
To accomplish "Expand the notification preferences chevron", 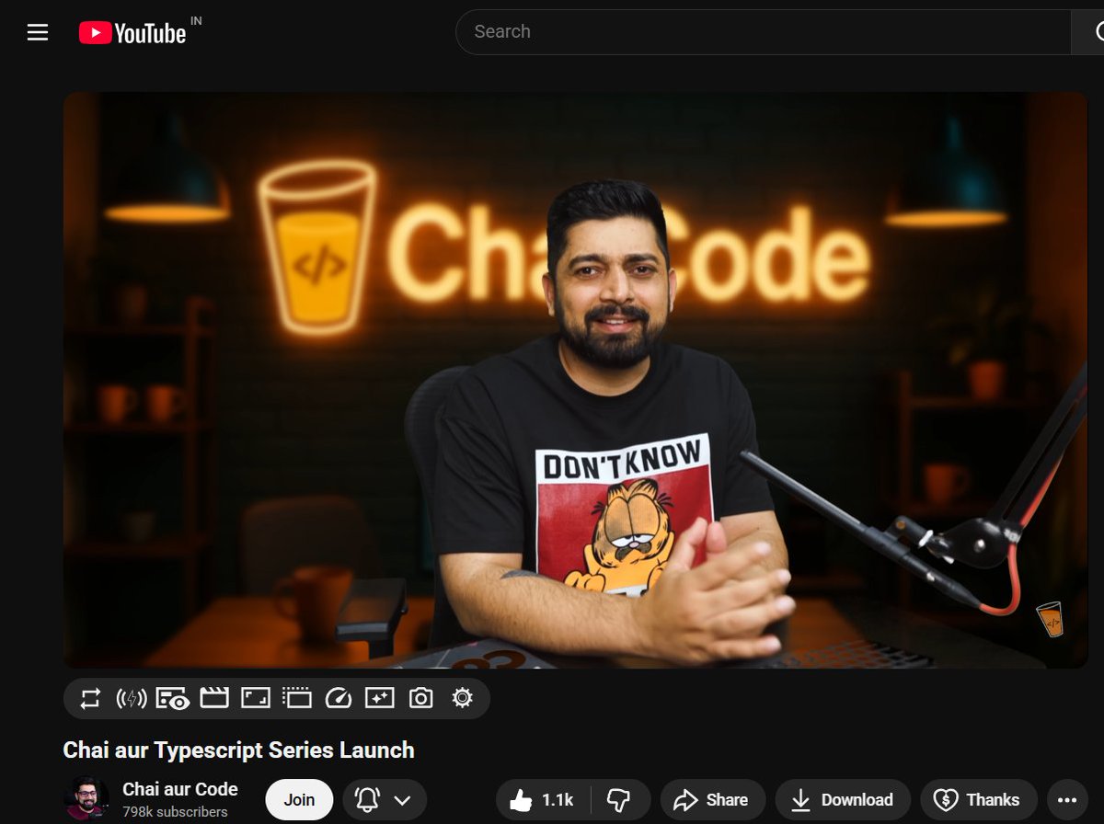I will click(x=402, y=800).
